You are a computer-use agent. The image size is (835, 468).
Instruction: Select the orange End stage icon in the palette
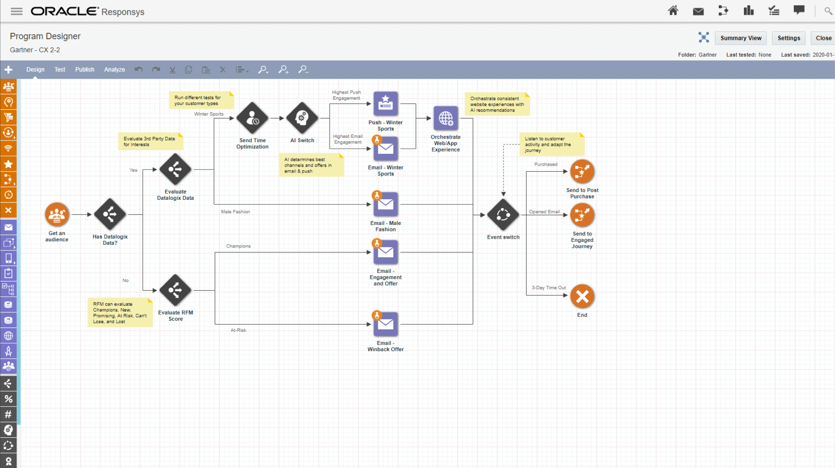pyautogui.click(x=9, y=210)
